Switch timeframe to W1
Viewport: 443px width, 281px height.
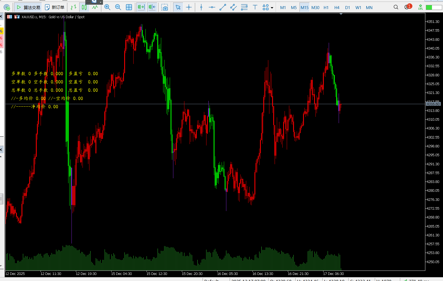pos(358,8)
